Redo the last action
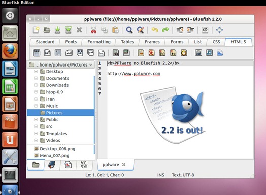266x195 pixels. [x=165, y=30]
